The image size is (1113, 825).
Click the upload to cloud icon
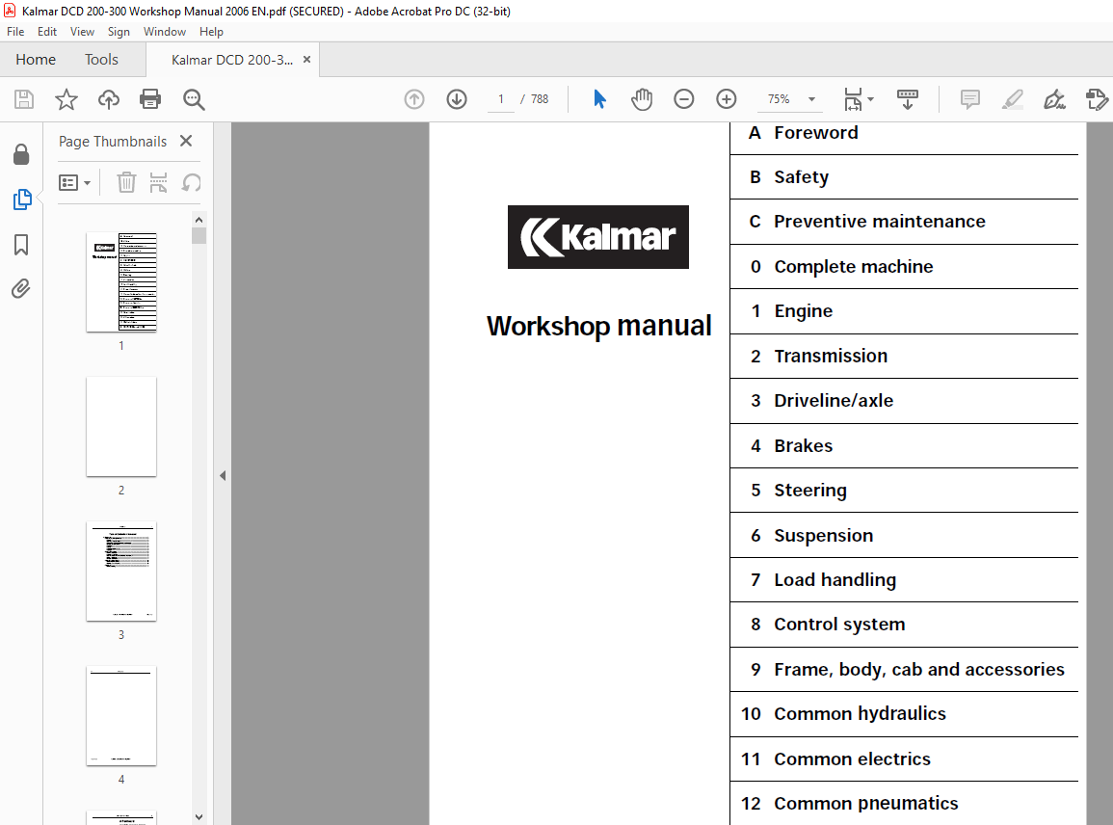109,99
